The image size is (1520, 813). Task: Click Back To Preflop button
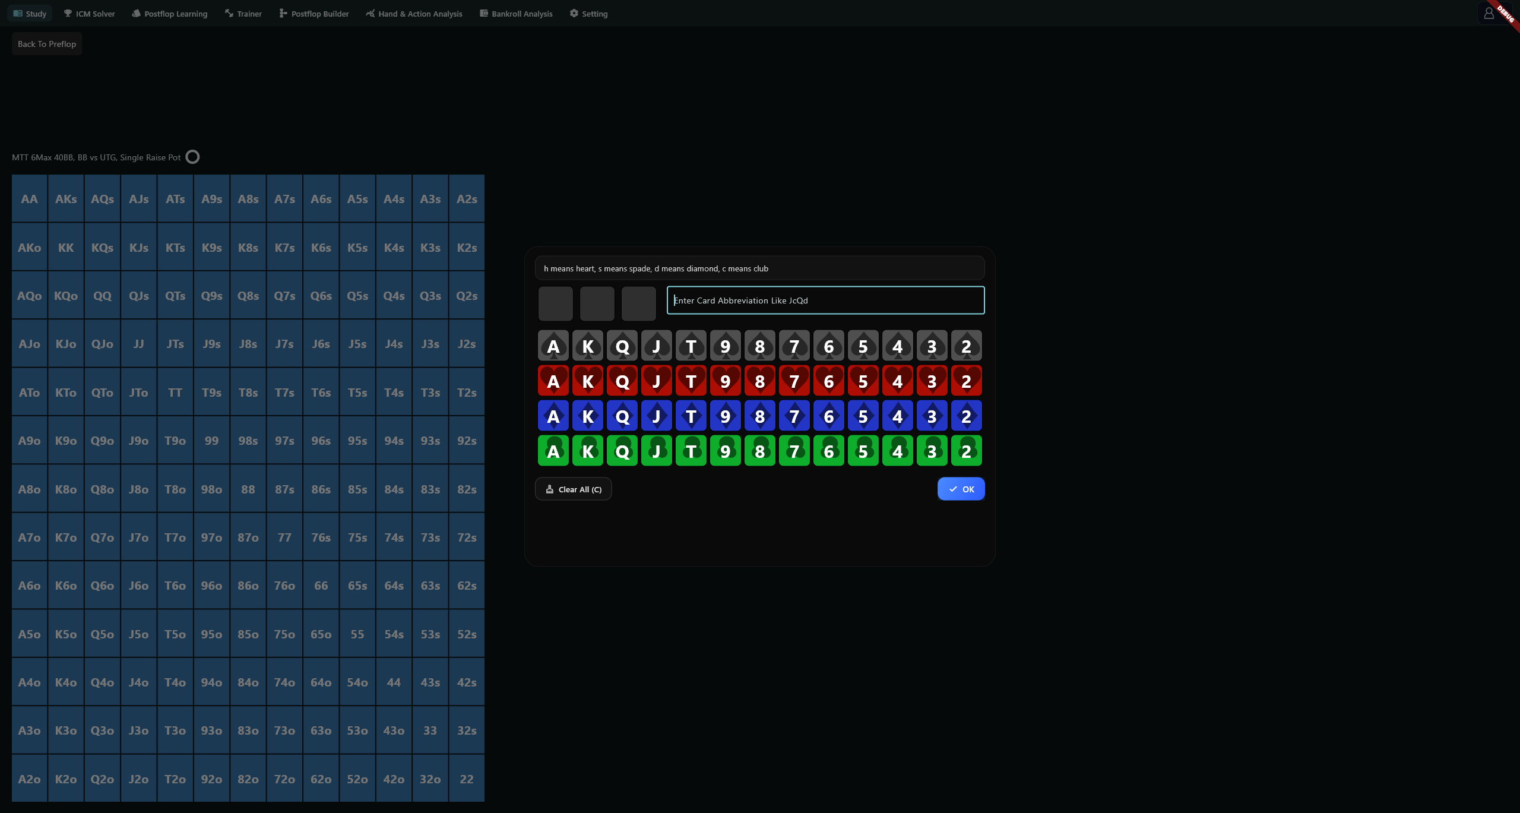pyautogui.click(x=47, y=44)
